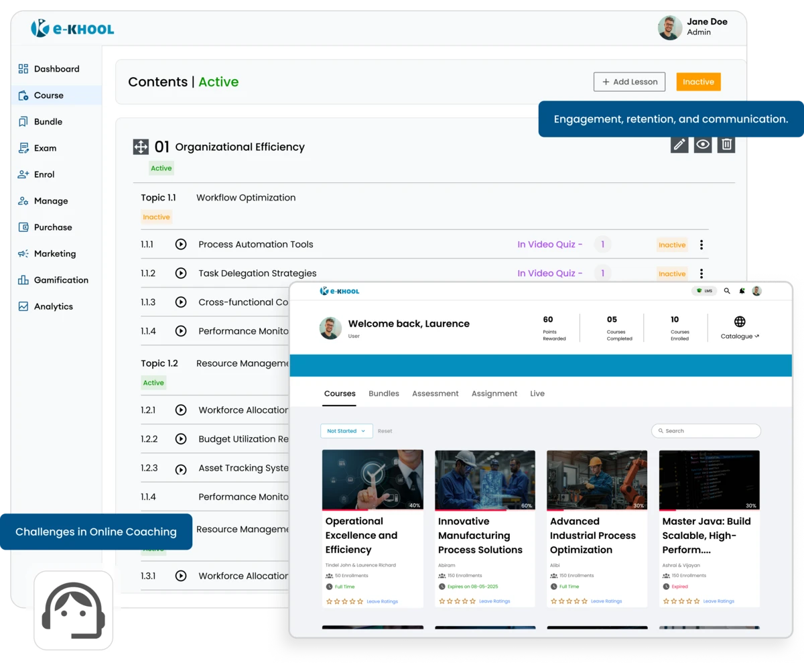This screenshot has width=804, height=671.
Task: Open Analytics in the sidebar
Action: pyautogui.click(x=53, y=306)
